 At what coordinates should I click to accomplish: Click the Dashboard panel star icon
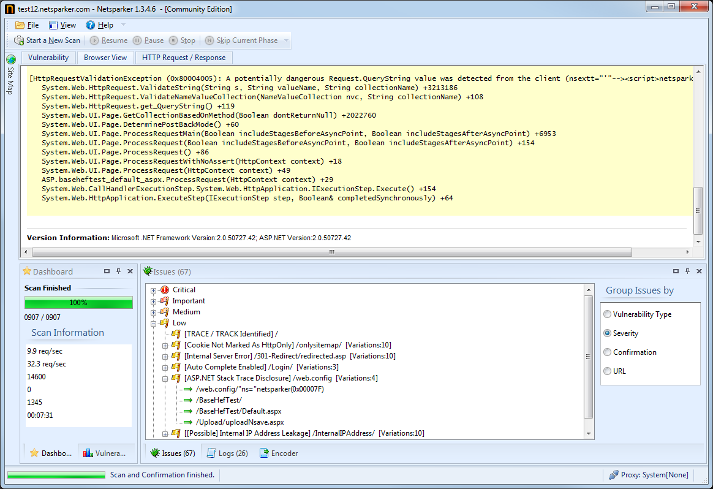(27, 271)
